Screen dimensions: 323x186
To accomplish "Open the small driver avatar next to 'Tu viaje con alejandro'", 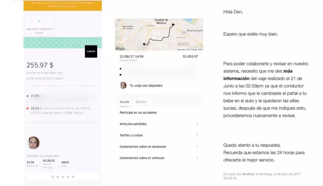I will pyautogui.click(x=123, y=86).
